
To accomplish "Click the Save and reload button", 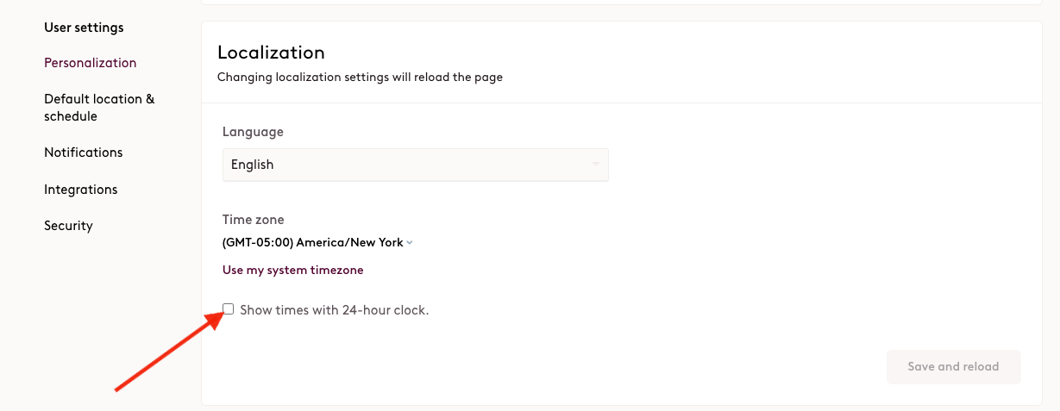I will pyautogui.click(x=953, y=366).
